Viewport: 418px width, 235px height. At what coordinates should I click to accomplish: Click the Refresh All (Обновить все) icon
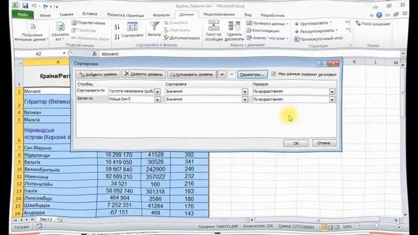[x=61, y=27]
